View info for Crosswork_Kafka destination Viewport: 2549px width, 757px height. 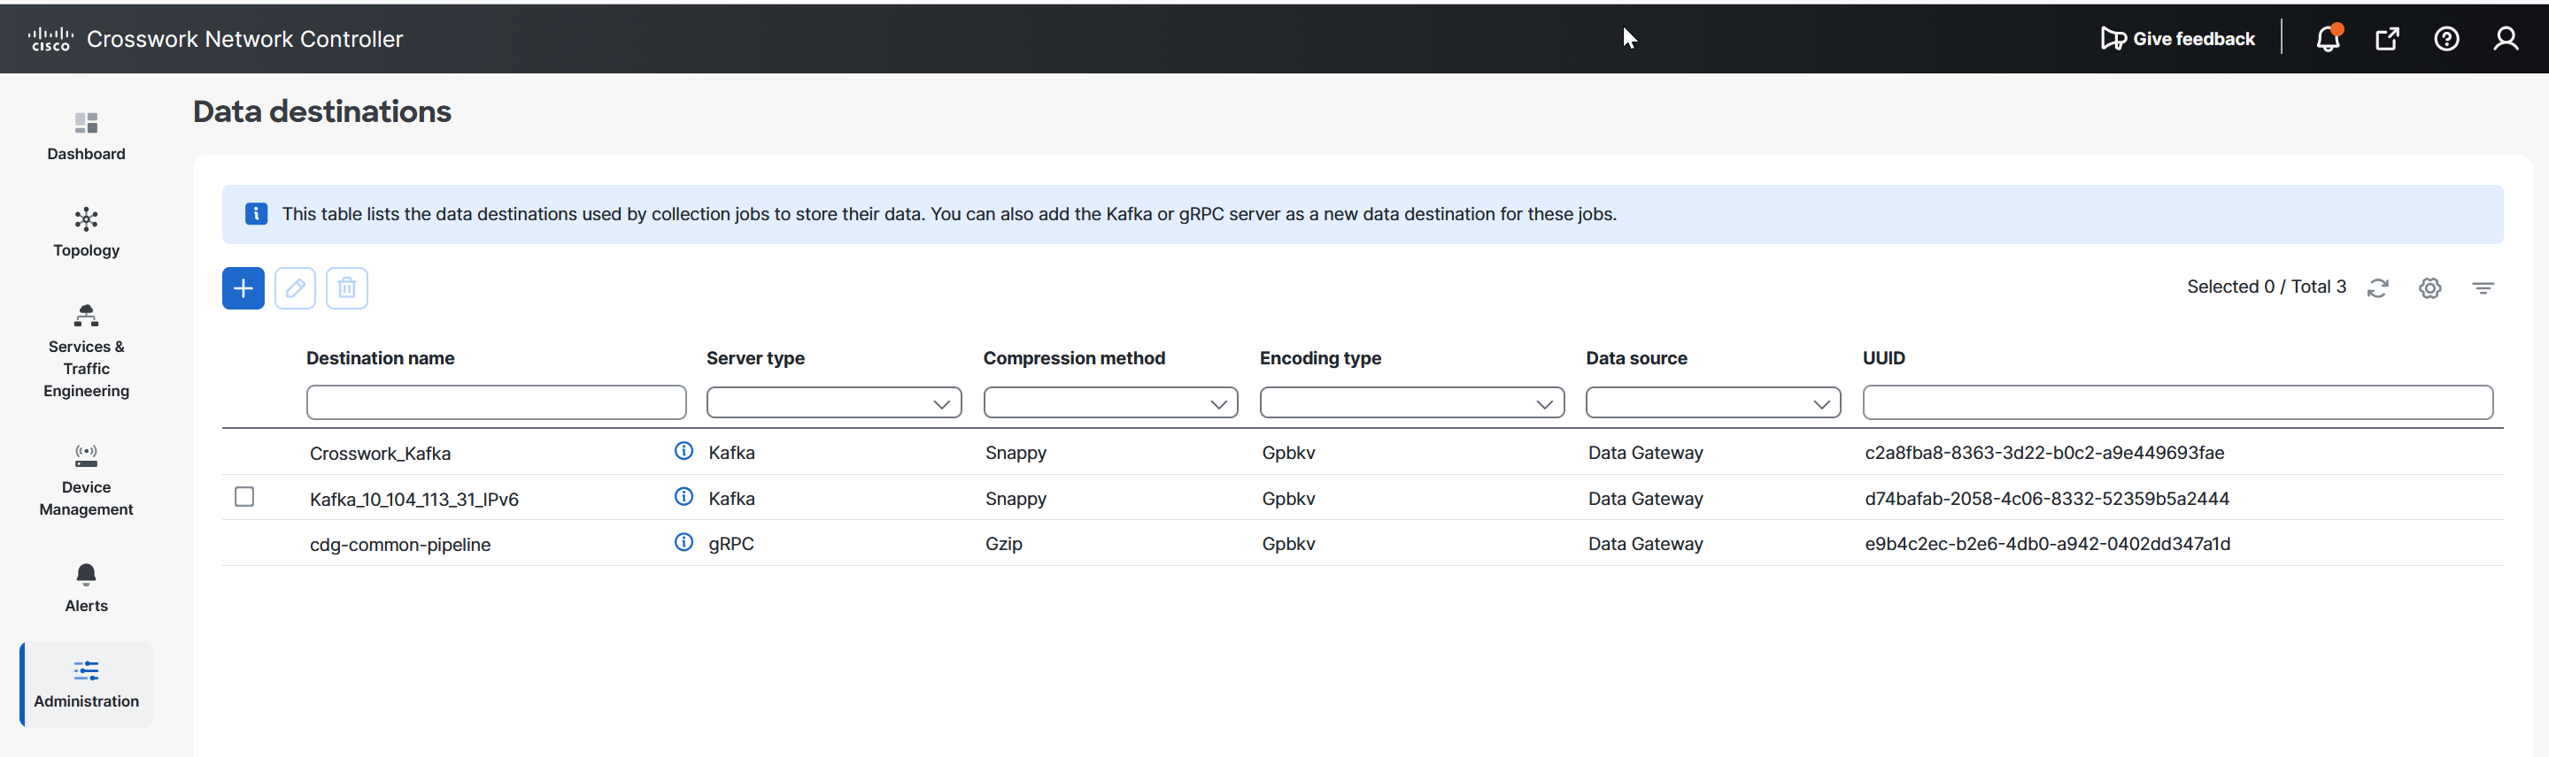684,452
